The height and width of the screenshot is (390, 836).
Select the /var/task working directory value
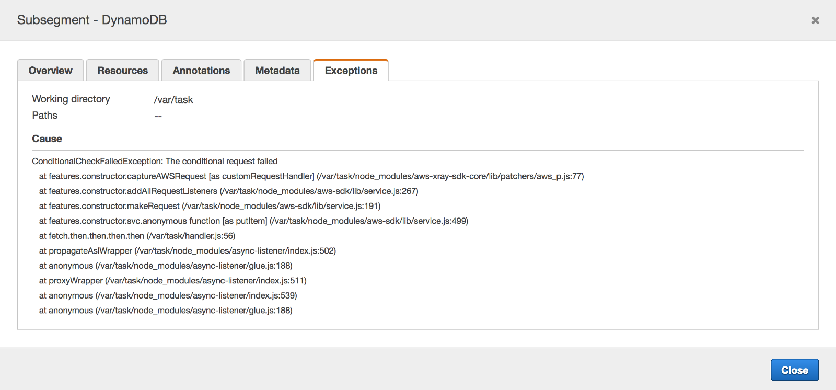pos(173,100)
